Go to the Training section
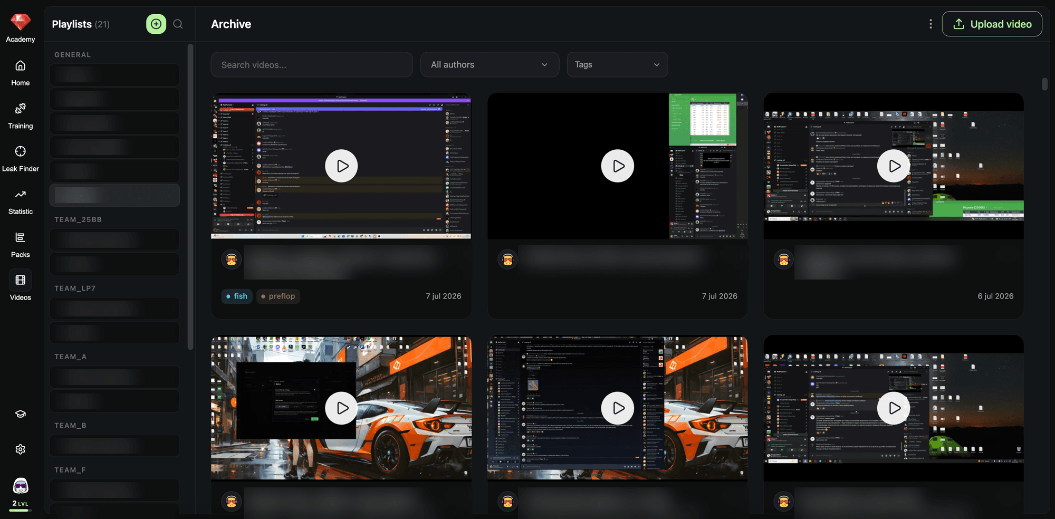Screen dimensions: 1055x519 [x=20, y=116]
